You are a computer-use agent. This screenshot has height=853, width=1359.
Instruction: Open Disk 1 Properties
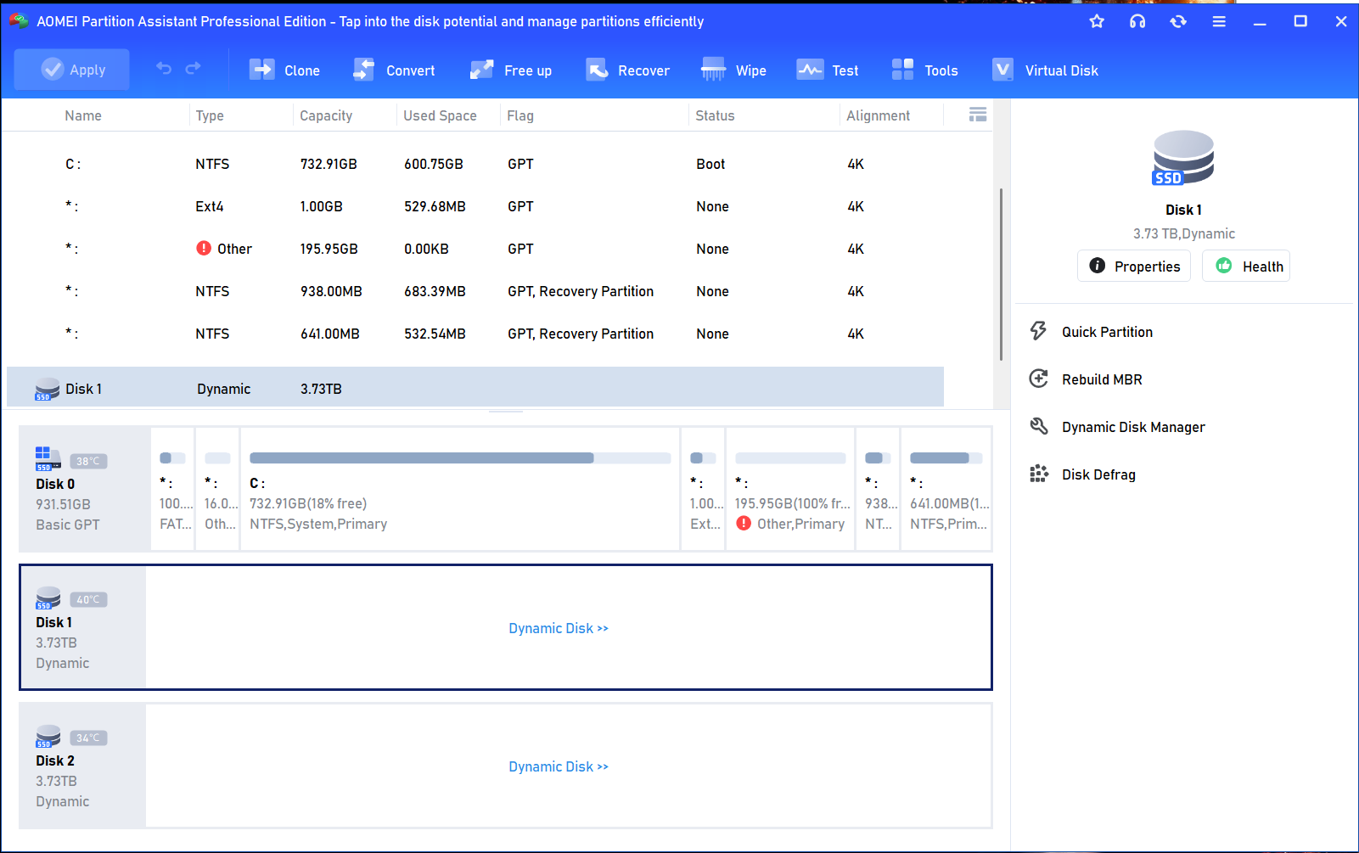(x=1134, y=267)
